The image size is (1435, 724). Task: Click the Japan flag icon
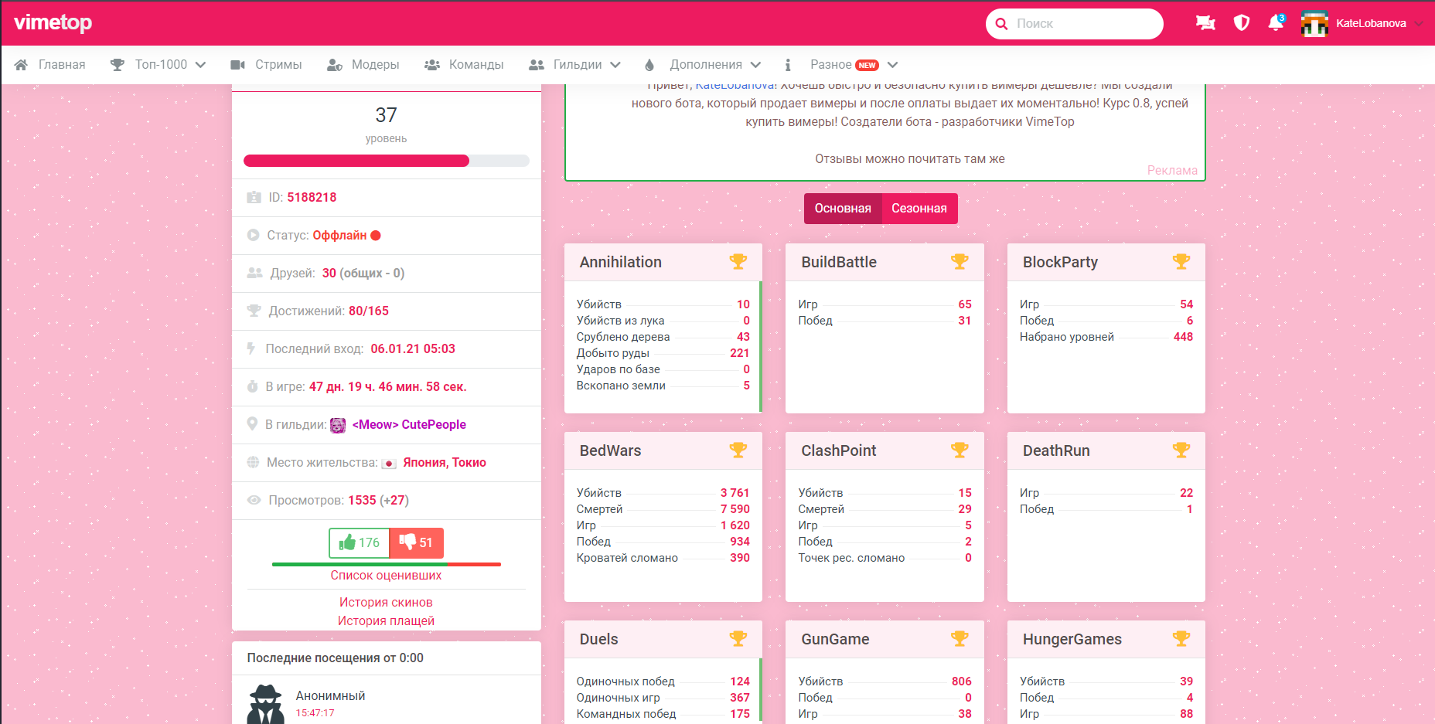[x=389, y=463]
